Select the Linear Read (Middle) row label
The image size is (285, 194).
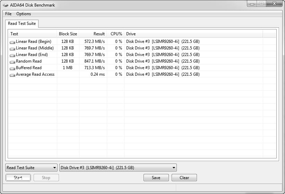tap(35, 48)
